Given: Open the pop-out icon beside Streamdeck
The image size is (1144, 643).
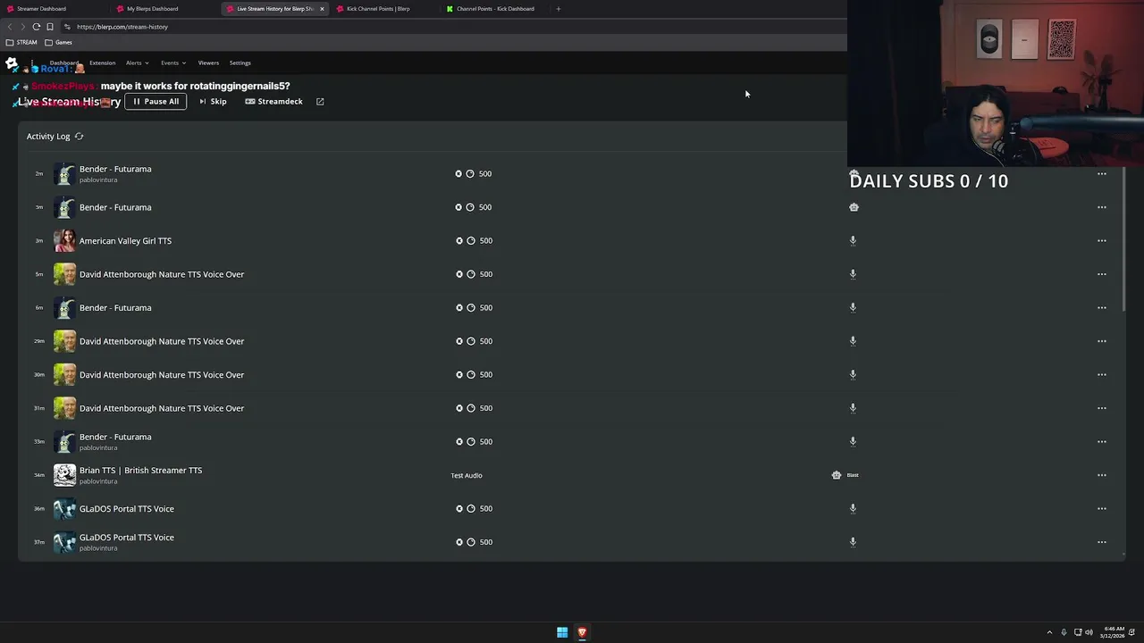Looking at the screenshot, I should tap(320, 102).
